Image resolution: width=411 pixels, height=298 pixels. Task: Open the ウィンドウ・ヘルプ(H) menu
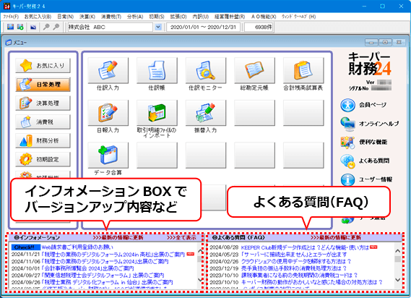tap(298, 17)
